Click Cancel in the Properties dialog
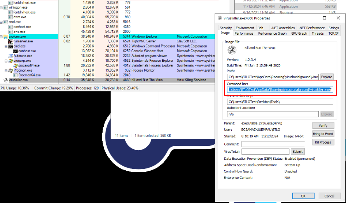This screenshot has height=203, width=346. pyautogui.click(x=329, y=196)
